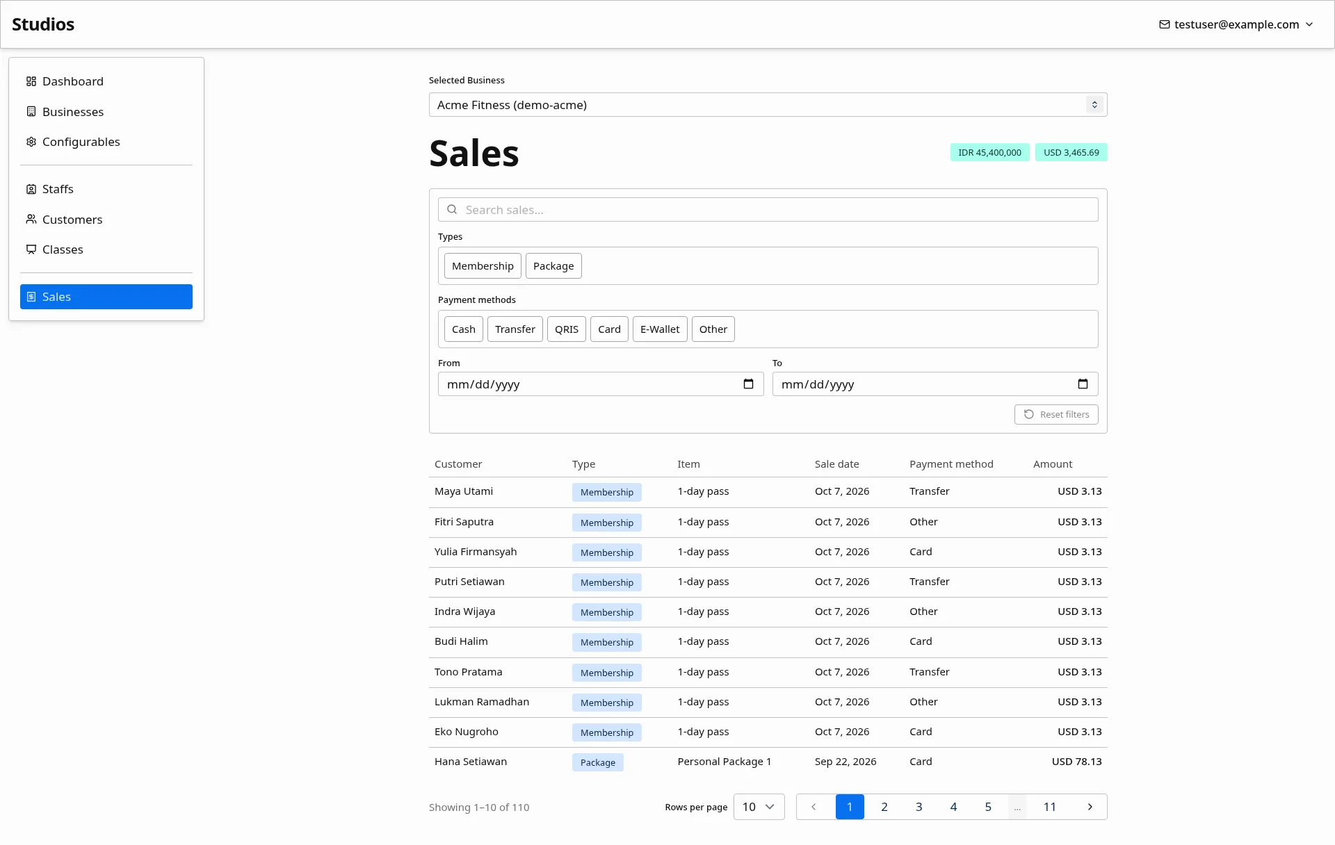Open the rows per page dropdown
This screenshot has width=1335, height=845.
tap(759, 807)
